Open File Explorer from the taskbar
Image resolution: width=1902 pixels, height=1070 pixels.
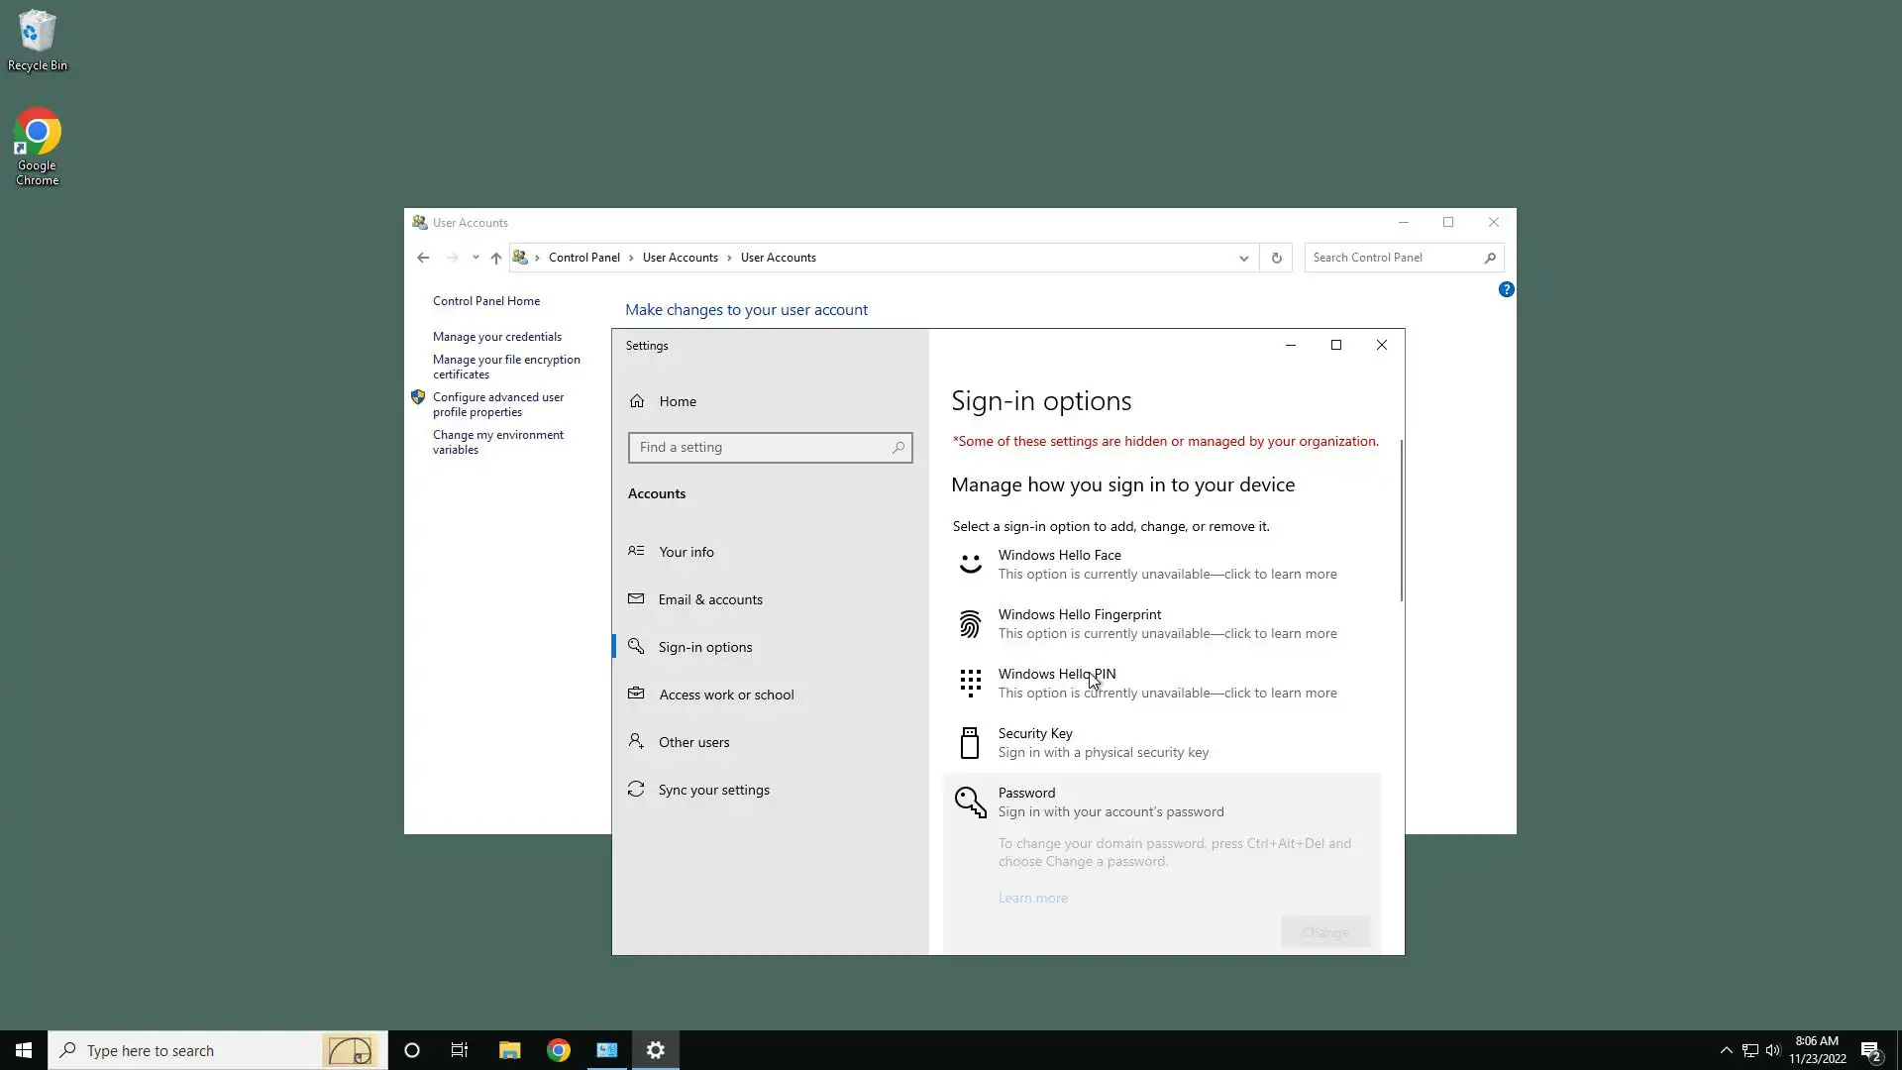tap(509, 1050)
